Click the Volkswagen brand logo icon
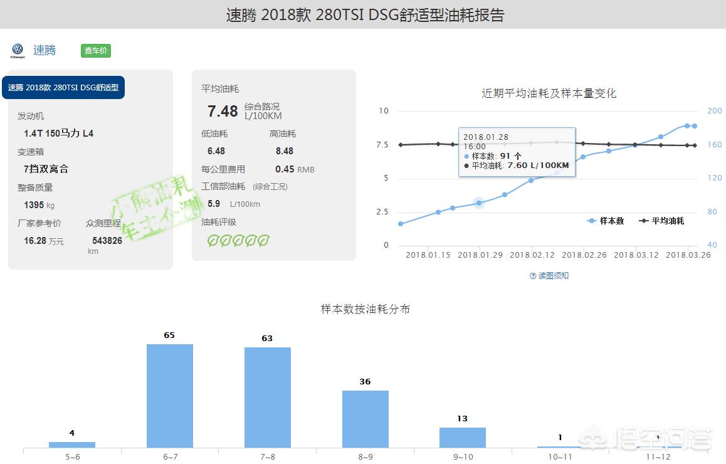The height and width of the screenshot is (464, 726). (x=18, y=50)
